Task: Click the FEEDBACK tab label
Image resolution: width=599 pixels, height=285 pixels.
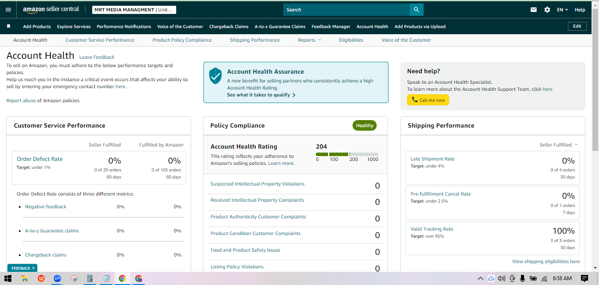Action: coord(21,268)
